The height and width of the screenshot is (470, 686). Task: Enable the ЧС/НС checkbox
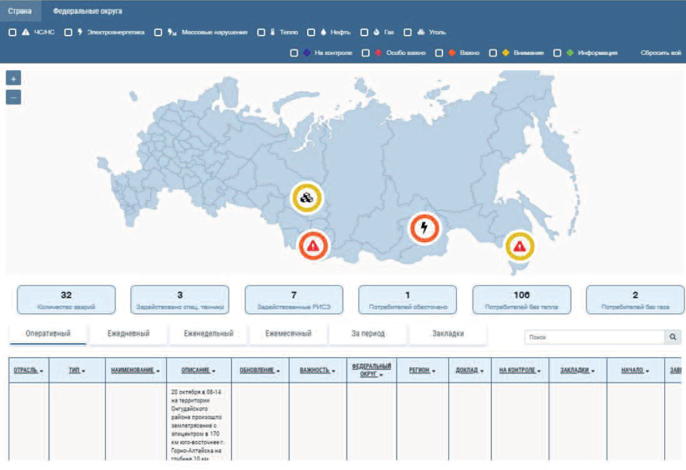12,32
